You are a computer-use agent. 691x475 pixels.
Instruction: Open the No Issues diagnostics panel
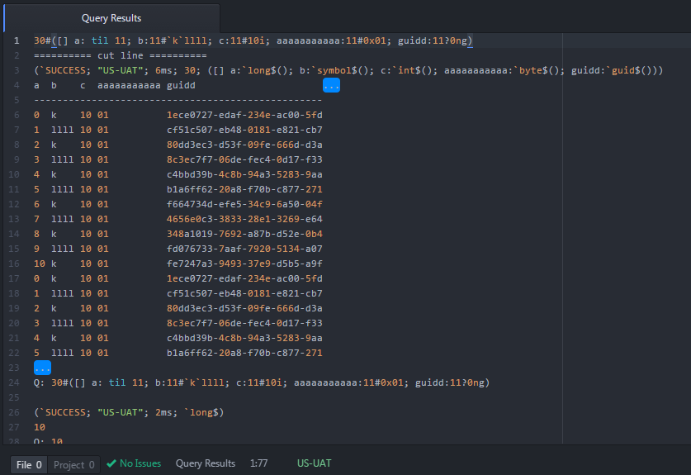[134, 463]
